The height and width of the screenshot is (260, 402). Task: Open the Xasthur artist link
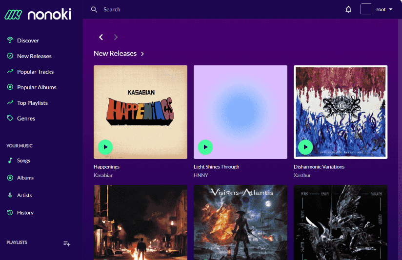pyautogui.click(x=302, y=175)
